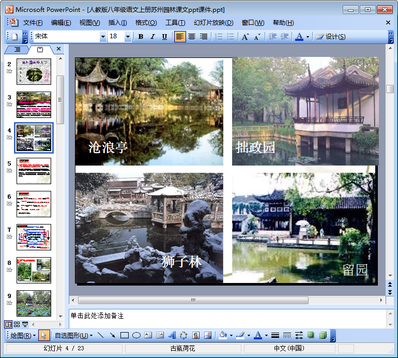This screenshot has height=358, width=398.
Task: Toggle Italic formatting
Action: point(152,37)
